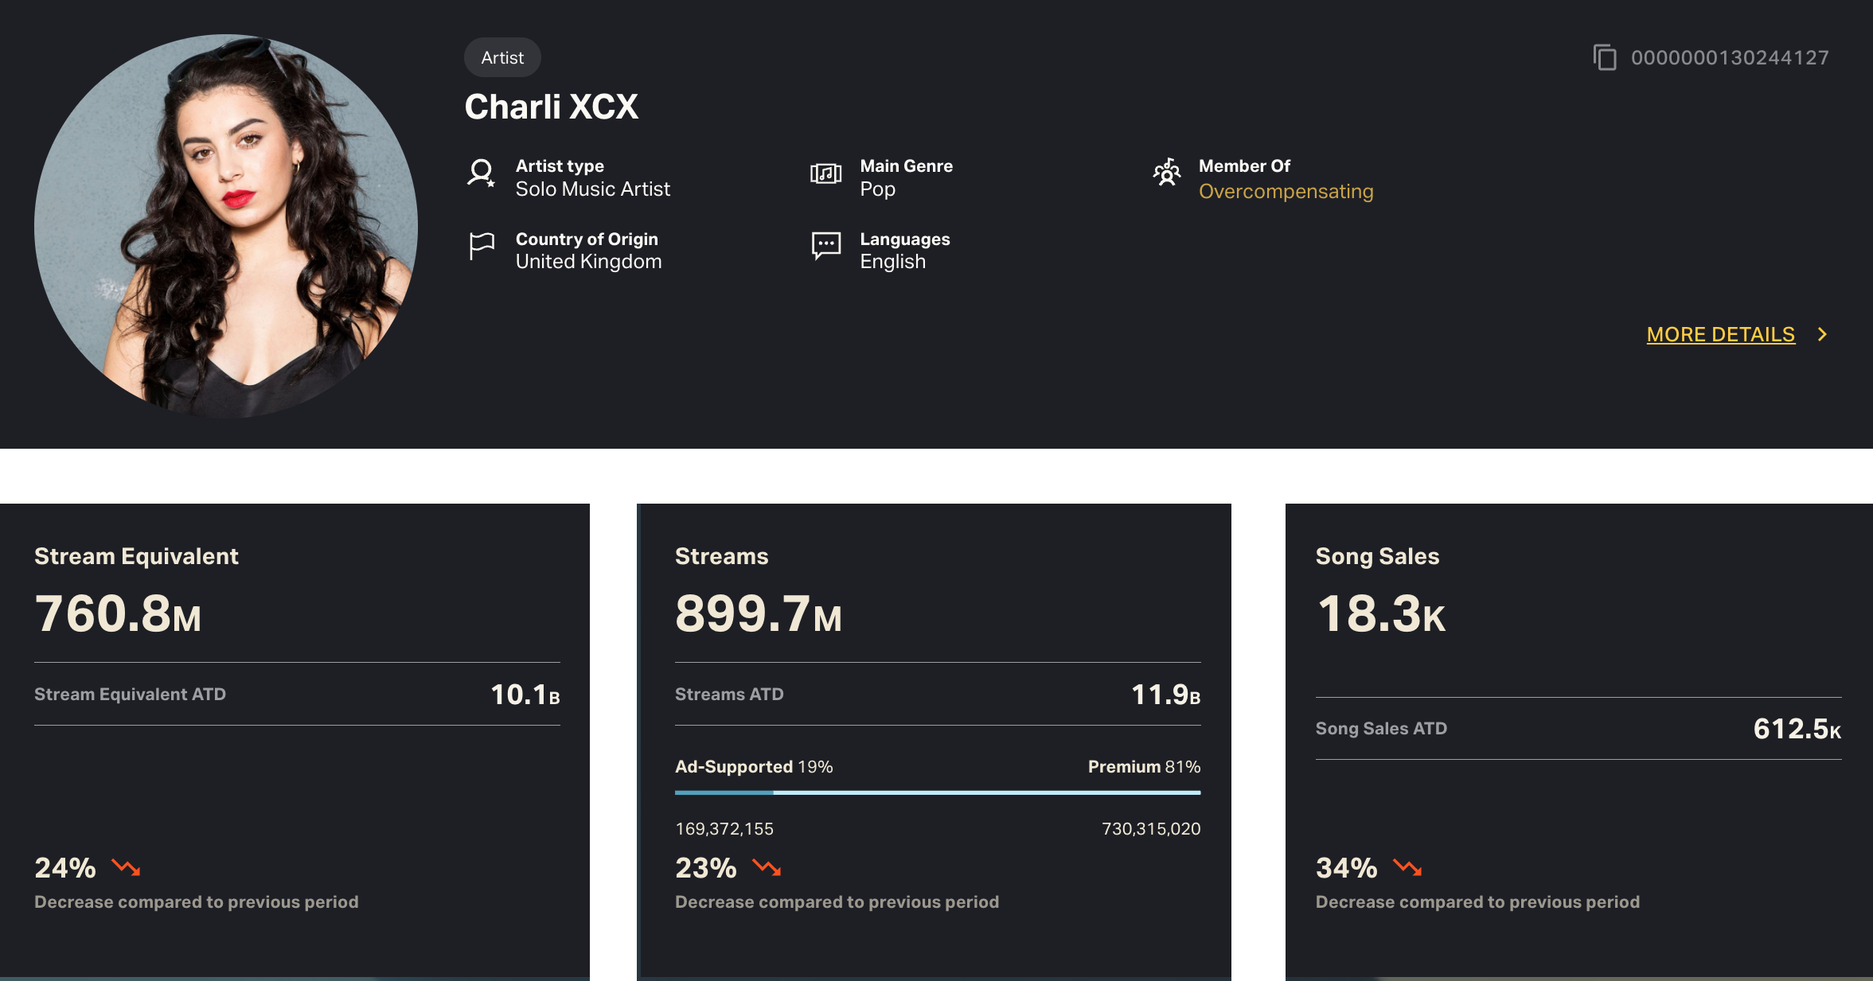Click Stream Equivalent decrease trend arrow

[126, 867]
